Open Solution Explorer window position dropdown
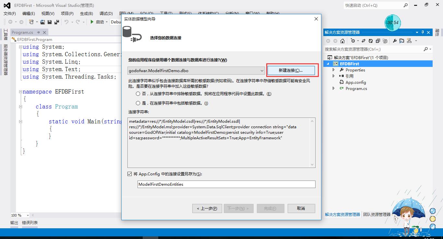The image size is (443, 239). pos(417,32)
